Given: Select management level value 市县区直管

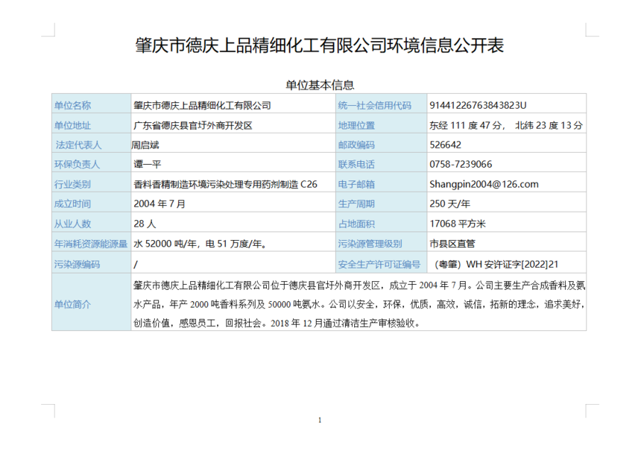Looking at the screenshot, I should pyautogui.click(x=452, y=244).
